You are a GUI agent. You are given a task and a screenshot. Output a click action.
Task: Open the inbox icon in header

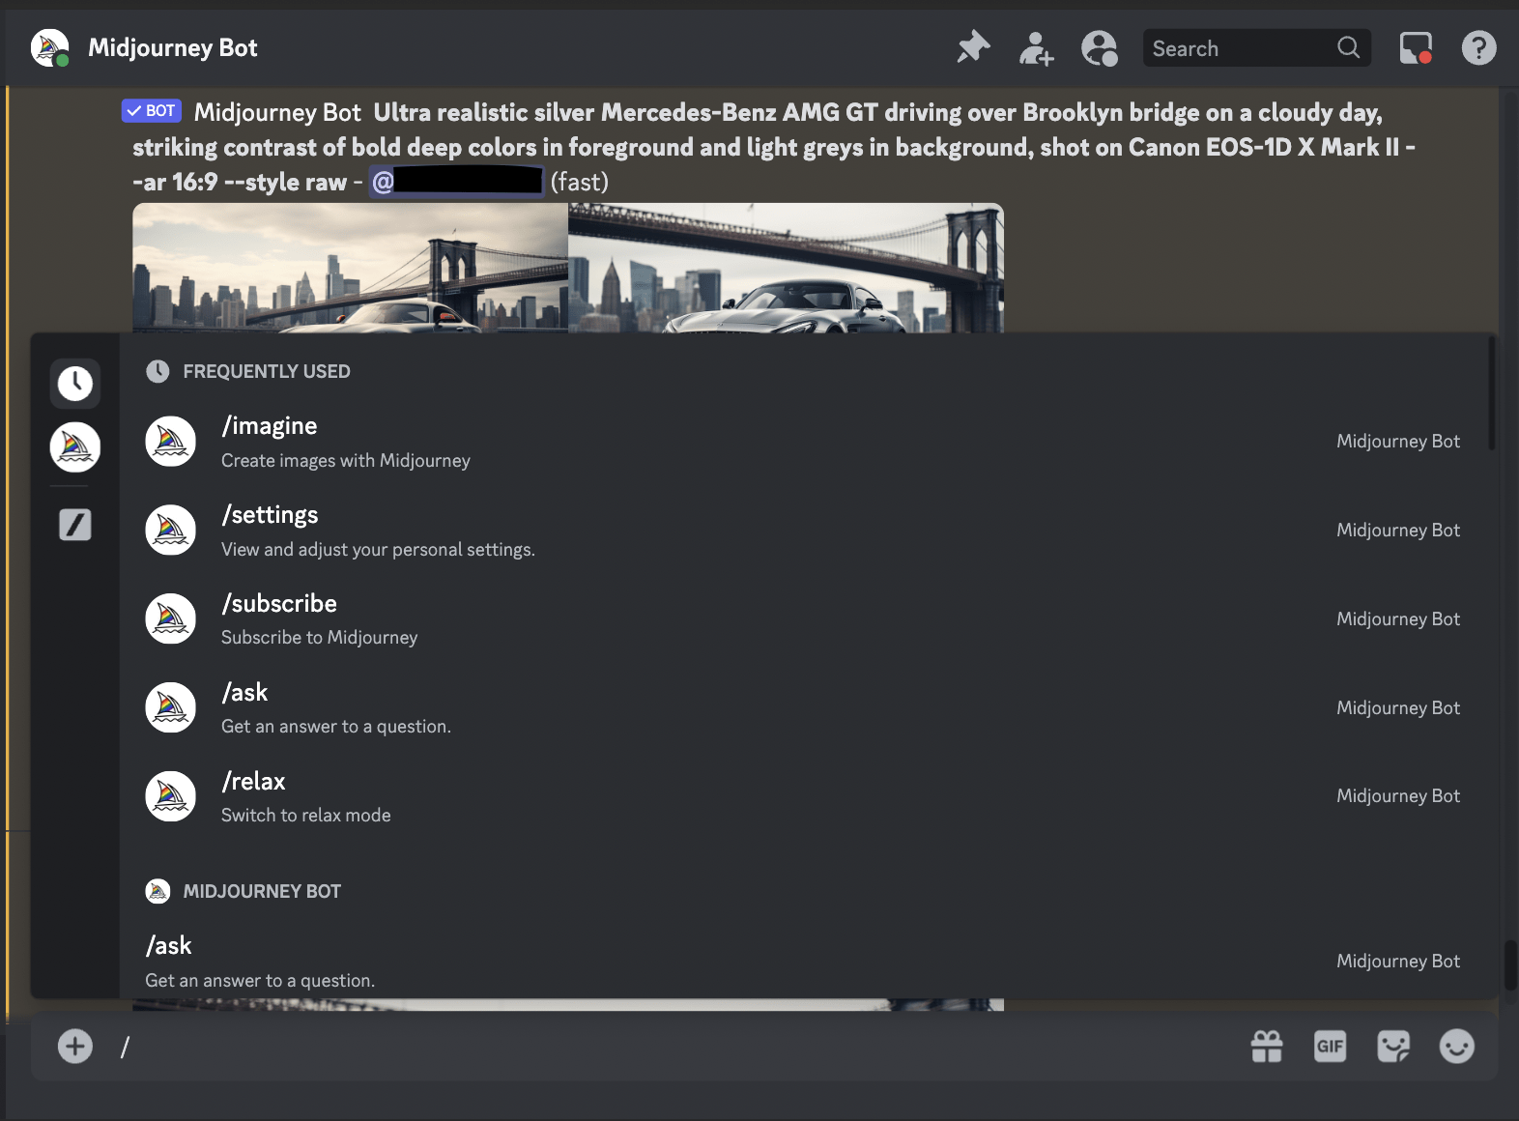click(1416, 47)
